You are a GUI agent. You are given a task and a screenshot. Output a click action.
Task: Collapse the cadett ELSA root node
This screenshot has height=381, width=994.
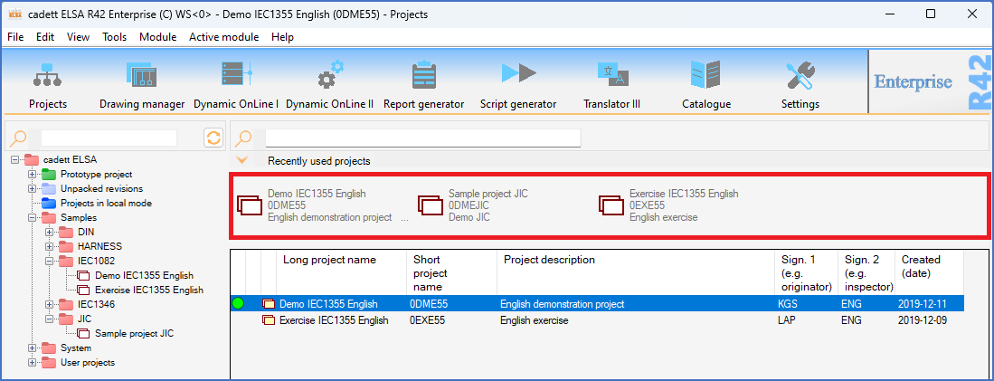click(x=14, y=160)
